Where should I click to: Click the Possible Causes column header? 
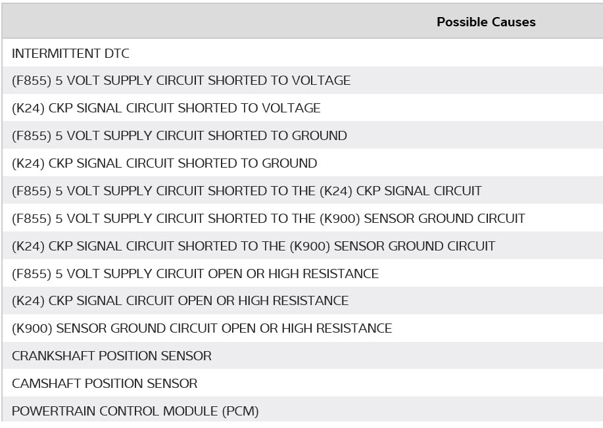tap(486, 22)
